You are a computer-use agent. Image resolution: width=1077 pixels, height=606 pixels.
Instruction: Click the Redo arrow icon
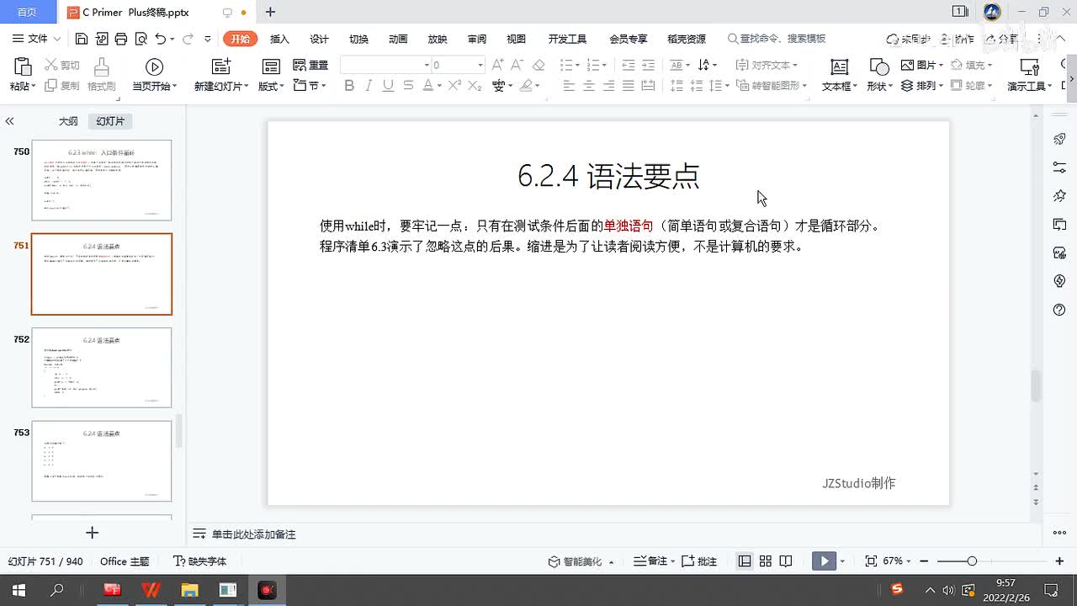[188, 39]
